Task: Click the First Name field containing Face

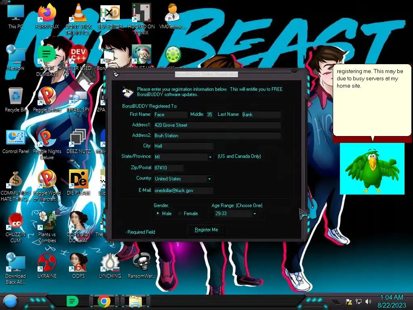Action: pyautogui.click(x=171, y=115)
